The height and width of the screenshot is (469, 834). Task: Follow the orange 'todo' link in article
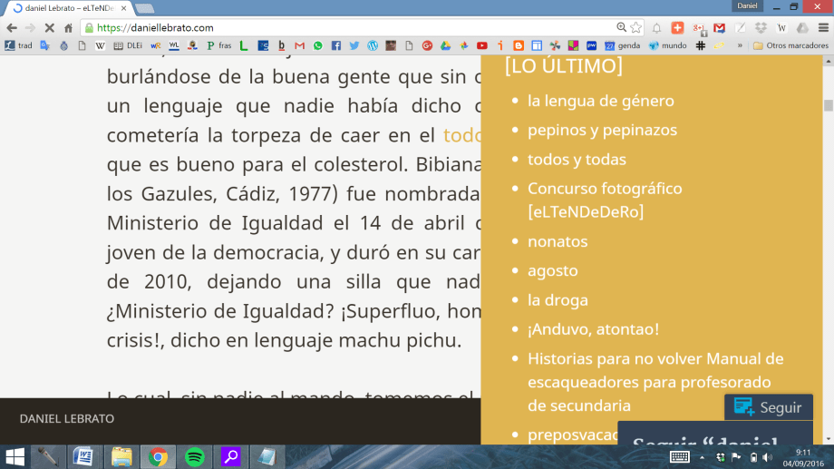pyautogui.click(x=461, y=135)
